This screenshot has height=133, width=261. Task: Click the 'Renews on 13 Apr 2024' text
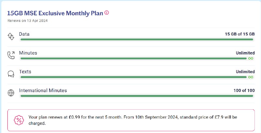(27, 20)
